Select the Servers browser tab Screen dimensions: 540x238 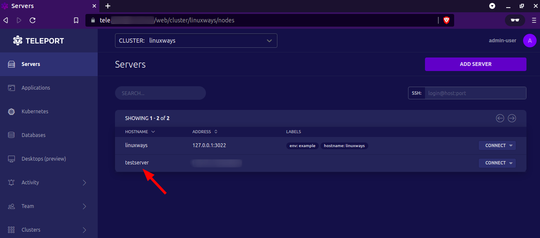coord(50,6)
